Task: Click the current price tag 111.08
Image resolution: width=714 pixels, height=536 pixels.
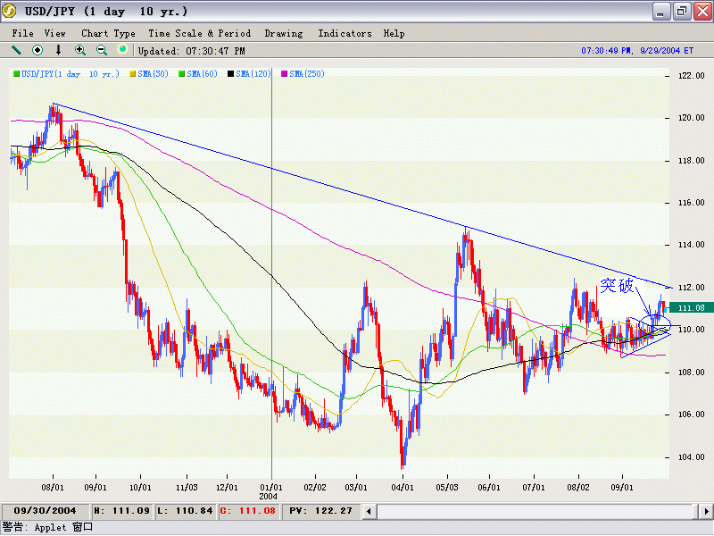Action: point(691,308)
